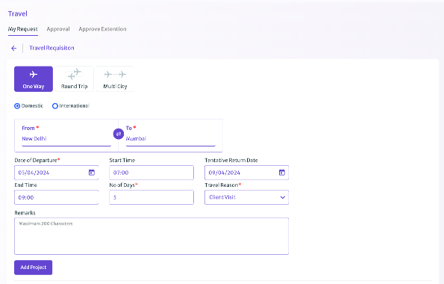Select the Round Trip option
This screenshot has width=444, height=284.
click(x=74, y=79)
